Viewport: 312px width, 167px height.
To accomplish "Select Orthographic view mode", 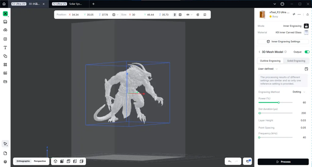I will 23,161.
